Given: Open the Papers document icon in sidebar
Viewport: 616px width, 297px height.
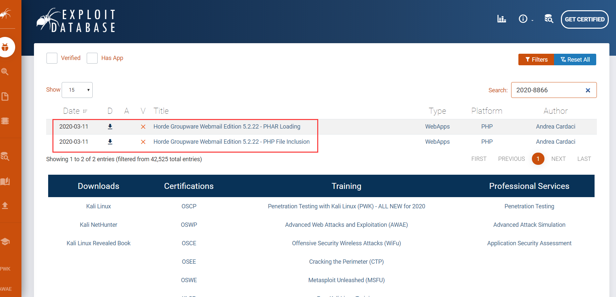Looking at the screenshot, I should [5, 96].
